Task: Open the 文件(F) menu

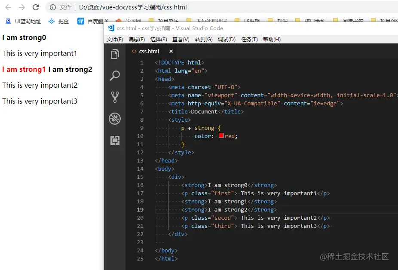Action: coord(115,40)
